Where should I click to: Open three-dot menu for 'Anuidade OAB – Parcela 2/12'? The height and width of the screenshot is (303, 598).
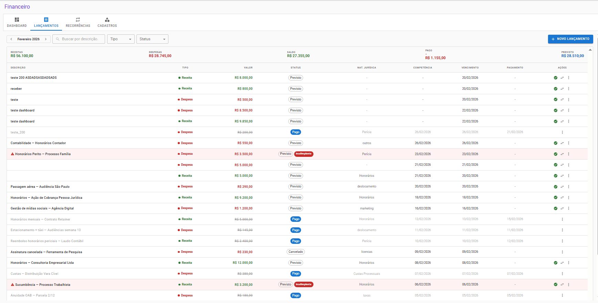[x=563, y=295]
